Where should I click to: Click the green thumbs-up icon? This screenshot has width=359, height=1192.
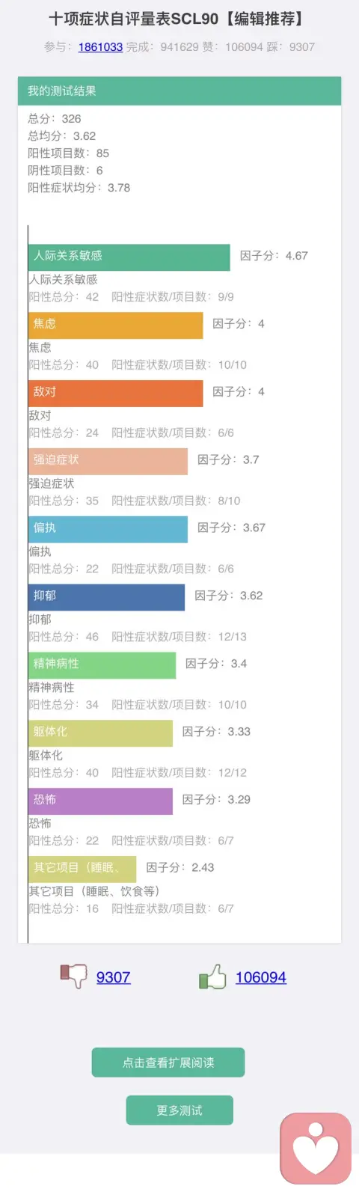pyautogui.click(x=212, y=976)
